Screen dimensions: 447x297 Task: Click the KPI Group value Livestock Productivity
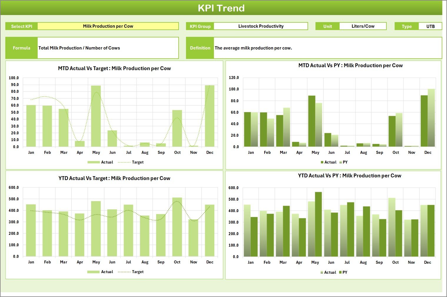[x=261, y=26]
